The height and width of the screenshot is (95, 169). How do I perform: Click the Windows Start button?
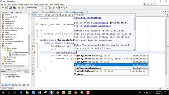click(3, 93)
